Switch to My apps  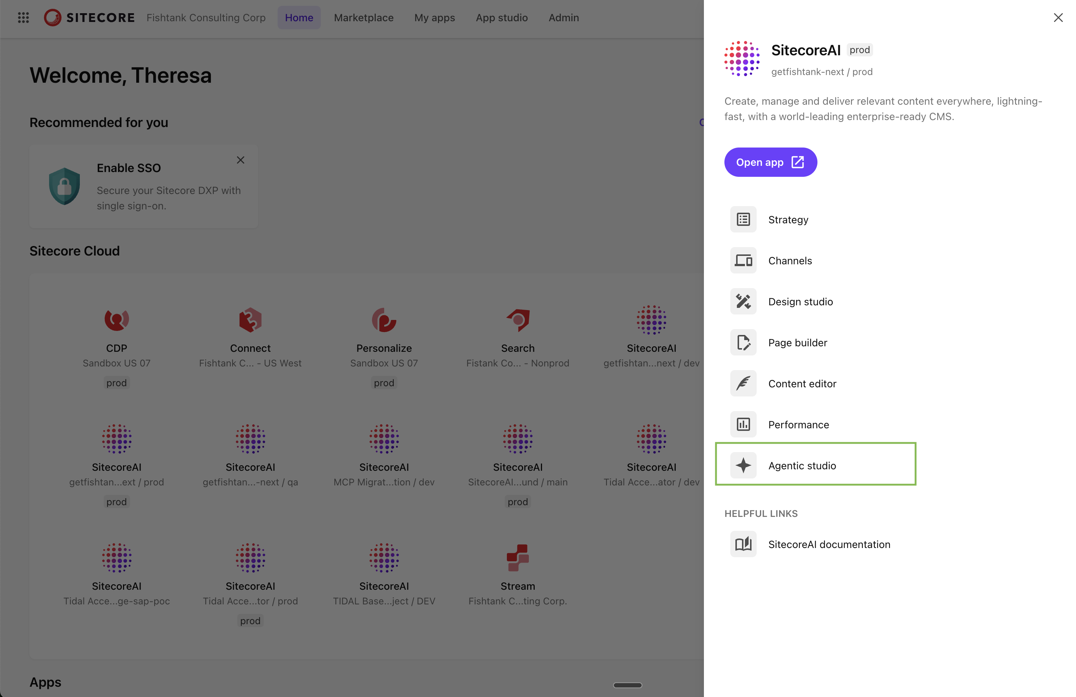tap(434, 18)
